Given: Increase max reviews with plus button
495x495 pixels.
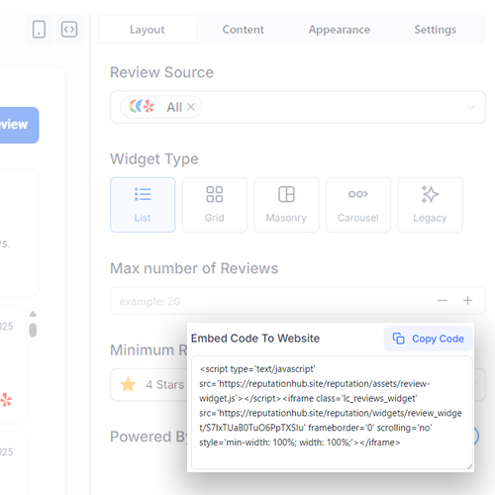Looking at the screenshot, I should click(467, 300).
